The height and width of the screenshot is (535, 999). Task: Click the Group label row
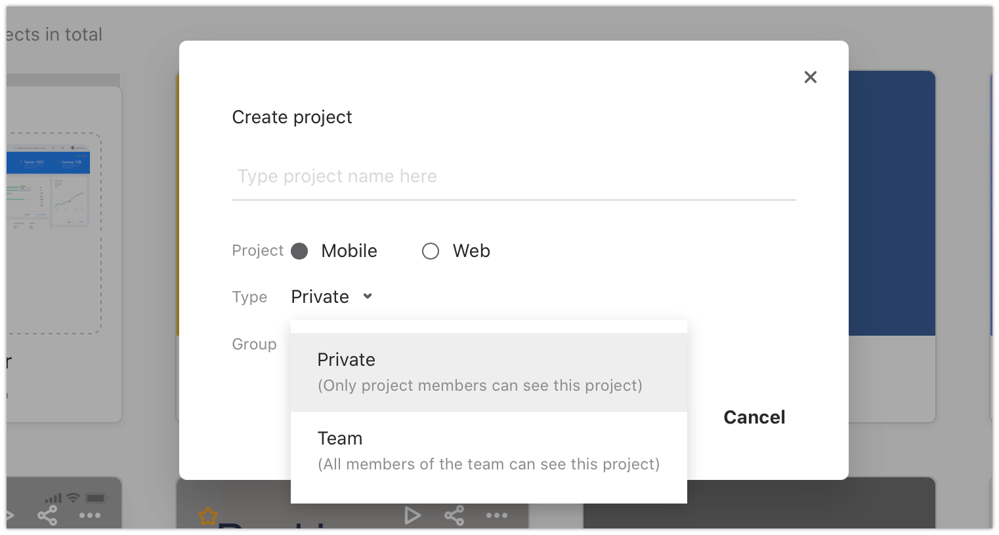pos(255,344)
